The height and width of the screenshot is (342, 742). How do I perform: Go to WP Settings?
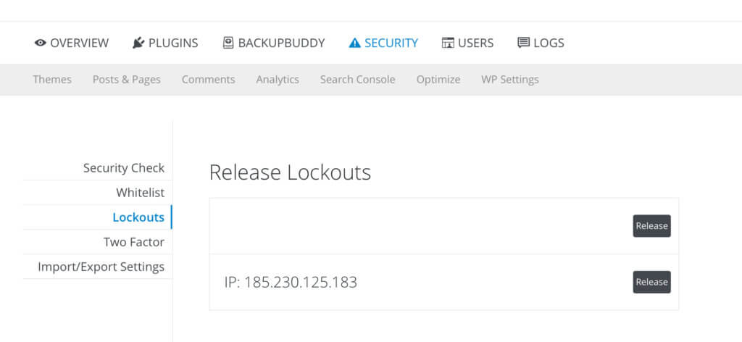click(509, 80)
